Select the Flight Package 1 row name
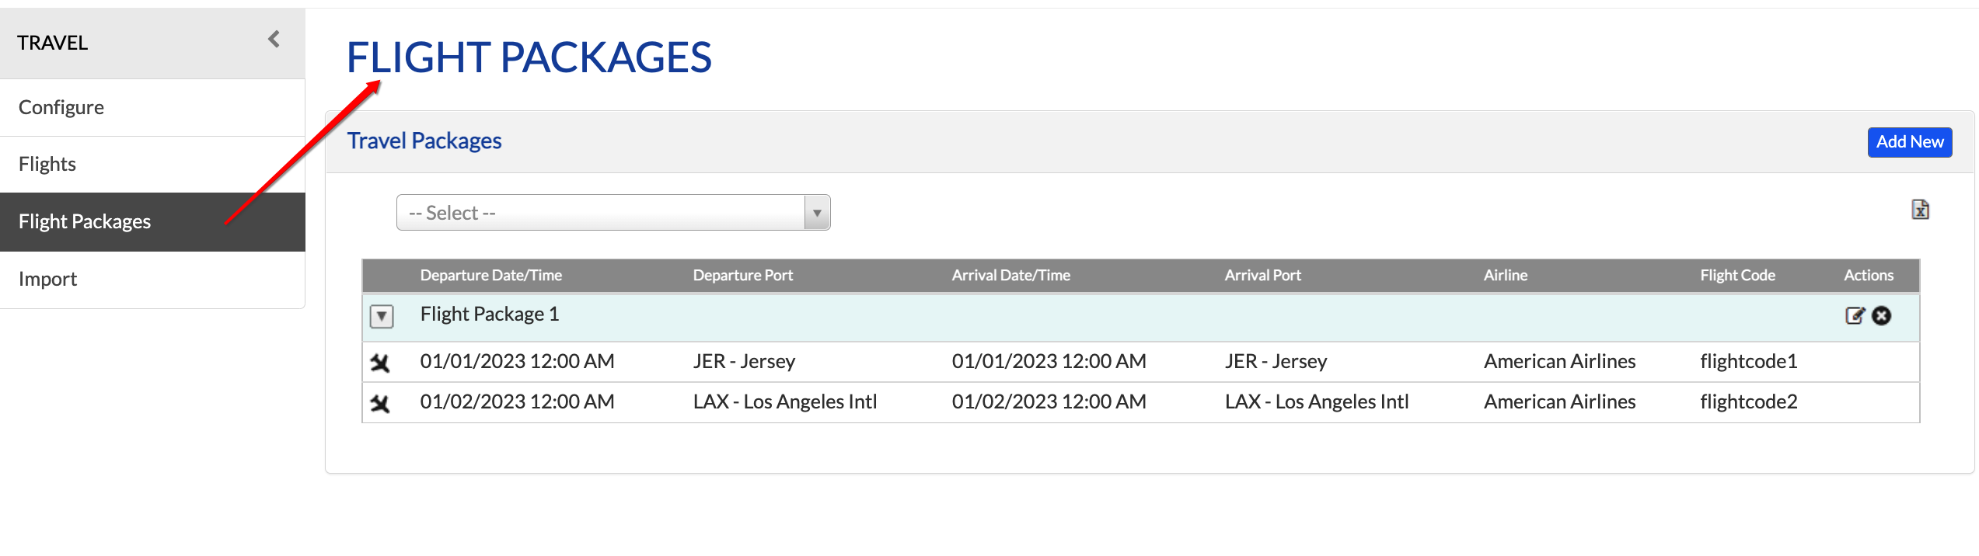 point(490,314)
